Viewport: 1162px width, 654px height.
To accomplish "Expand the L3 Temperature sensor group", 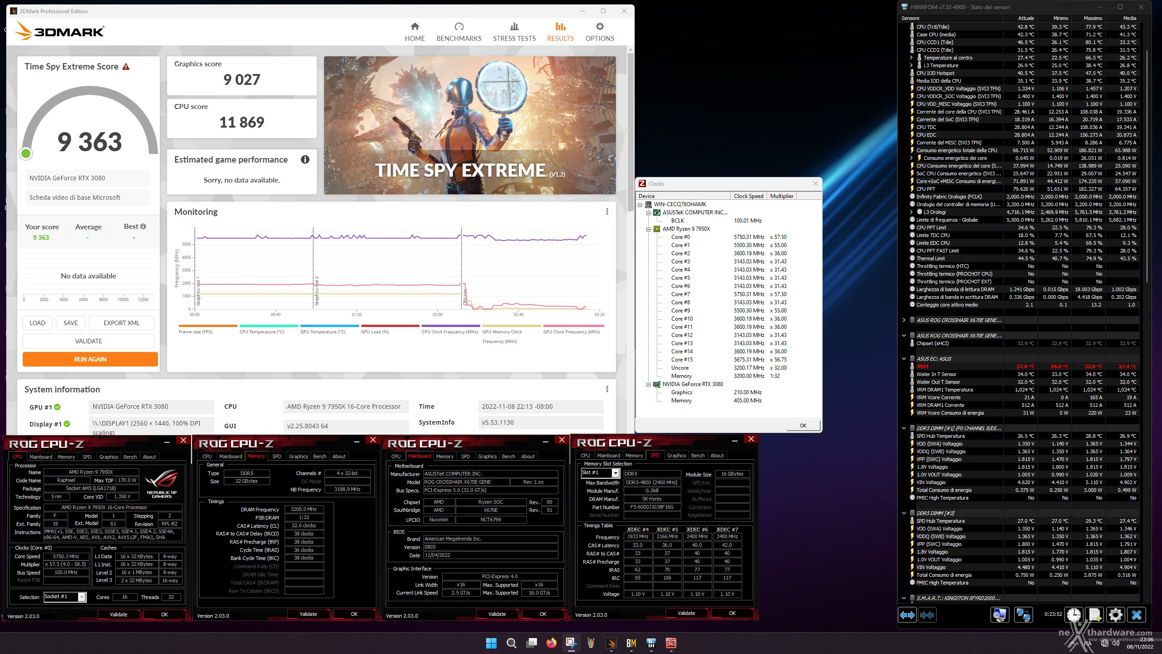I will [x=911, y=65].
